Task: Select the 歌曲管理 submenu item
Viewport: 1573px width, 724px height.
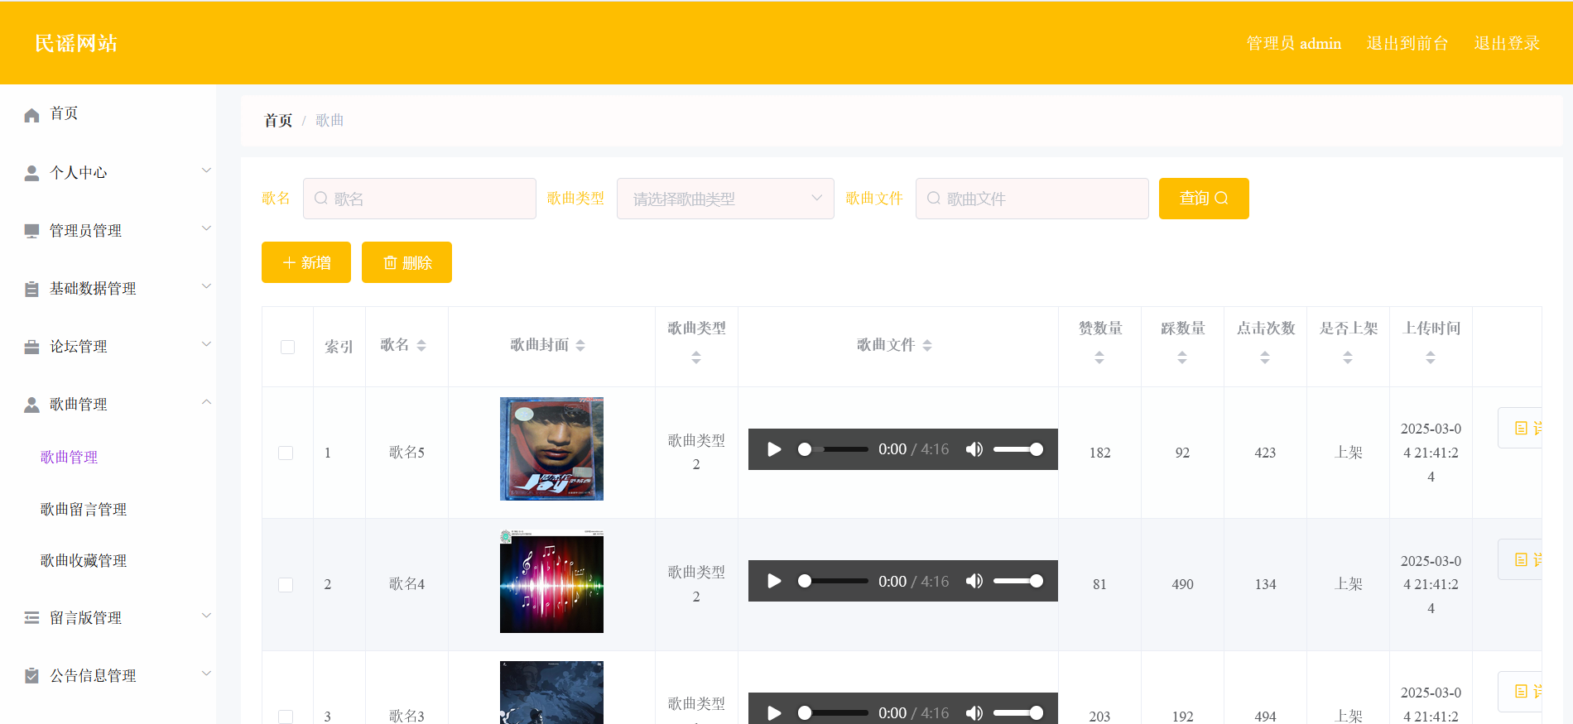Action: tap(69, 457)
